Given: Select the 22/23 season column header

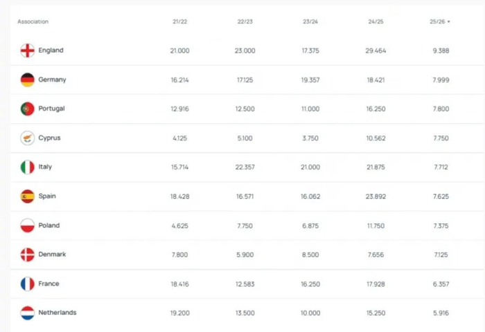Looking at the screenshot, I should pos(245,22).
